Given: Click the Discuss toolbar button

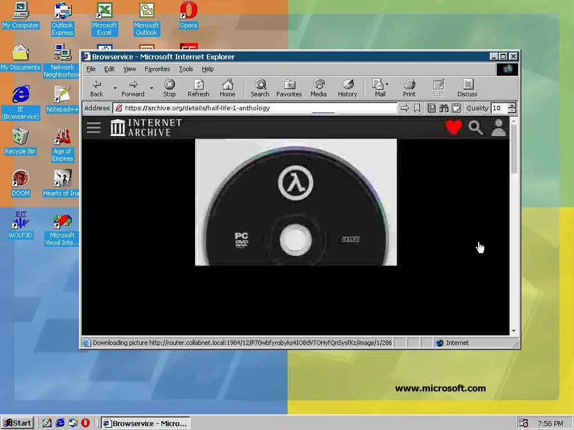Looking at the screenshot, I should (x=467, y=88).
